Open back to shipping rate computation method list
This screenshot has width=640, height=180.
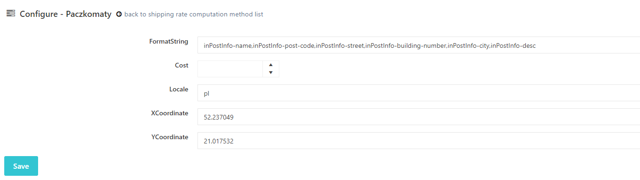pyautogui.click(x=193, y=14)
